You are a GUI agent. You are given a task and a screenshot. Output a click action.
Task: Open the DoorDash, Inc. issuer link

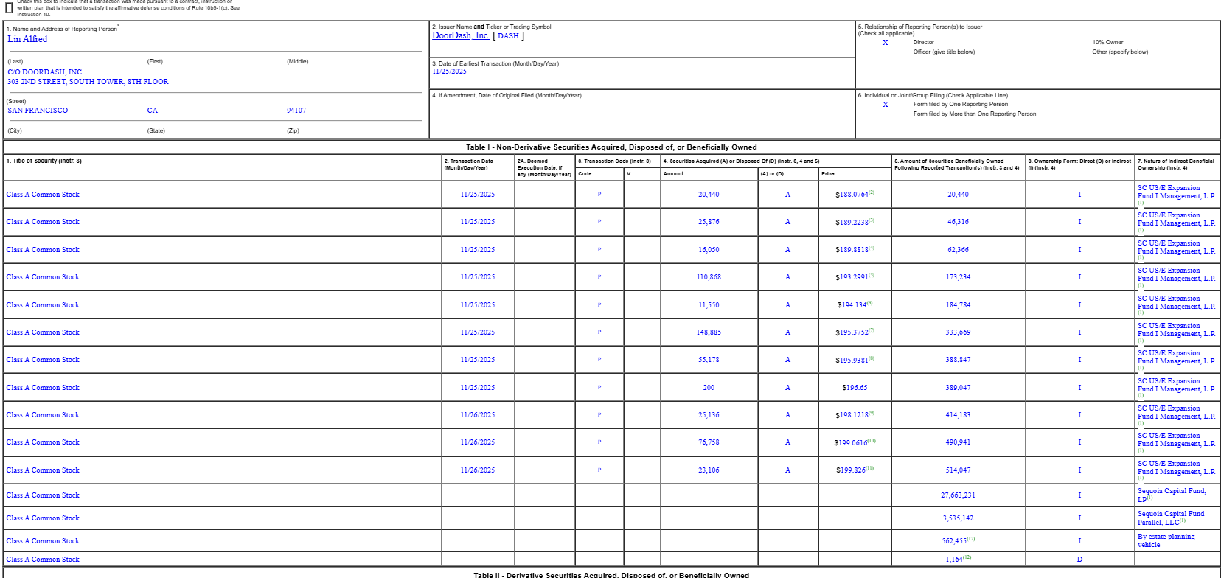tap(461, 35)
